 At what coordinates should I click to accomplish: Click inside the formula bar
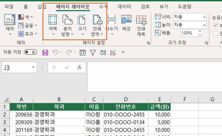point(155,77)
